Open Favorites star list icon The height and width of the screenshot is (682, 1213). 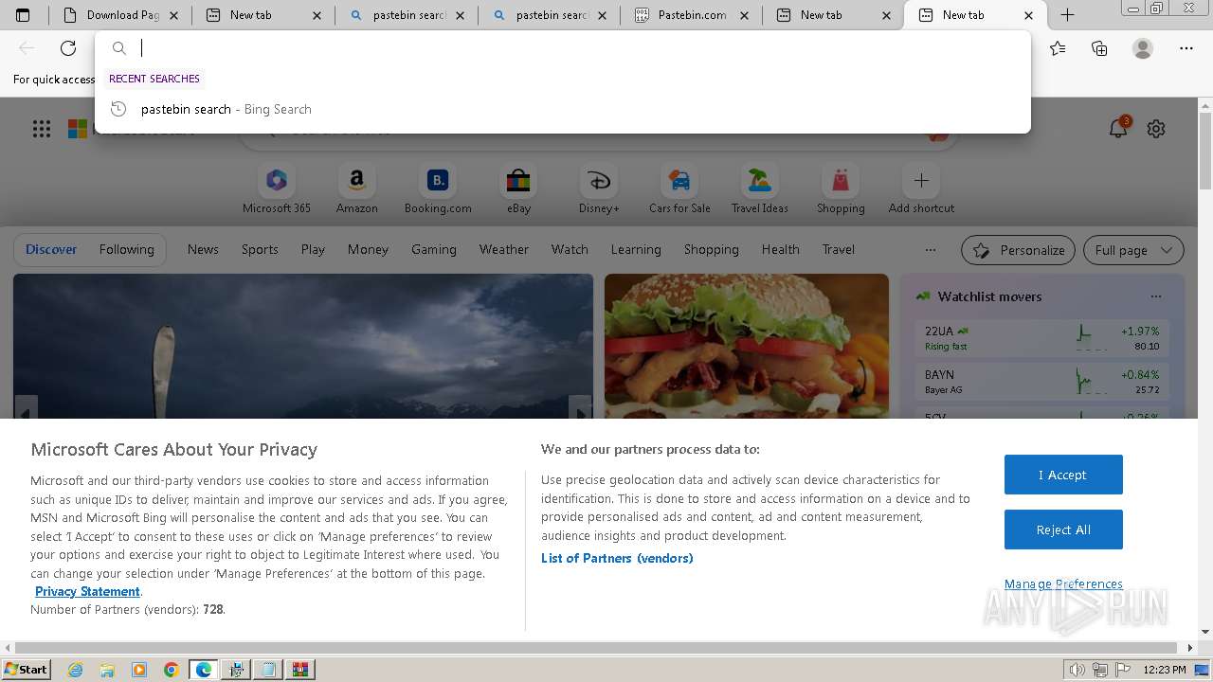(x=1058, y=48)
